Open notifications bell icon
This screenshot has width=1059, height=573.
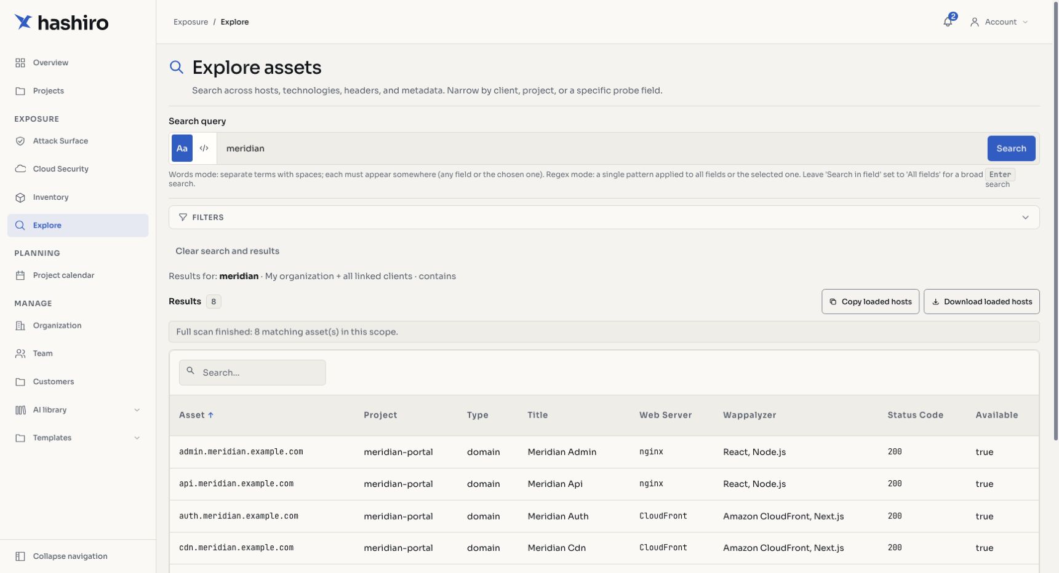click(x=948, y=22)
